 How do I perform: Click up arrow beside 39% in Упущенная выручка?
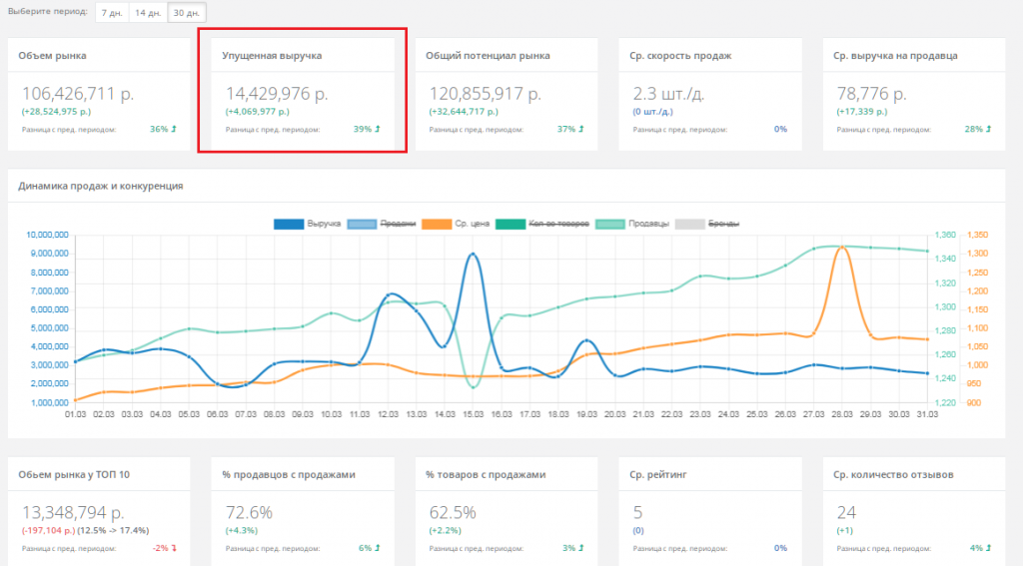[378, 130]
